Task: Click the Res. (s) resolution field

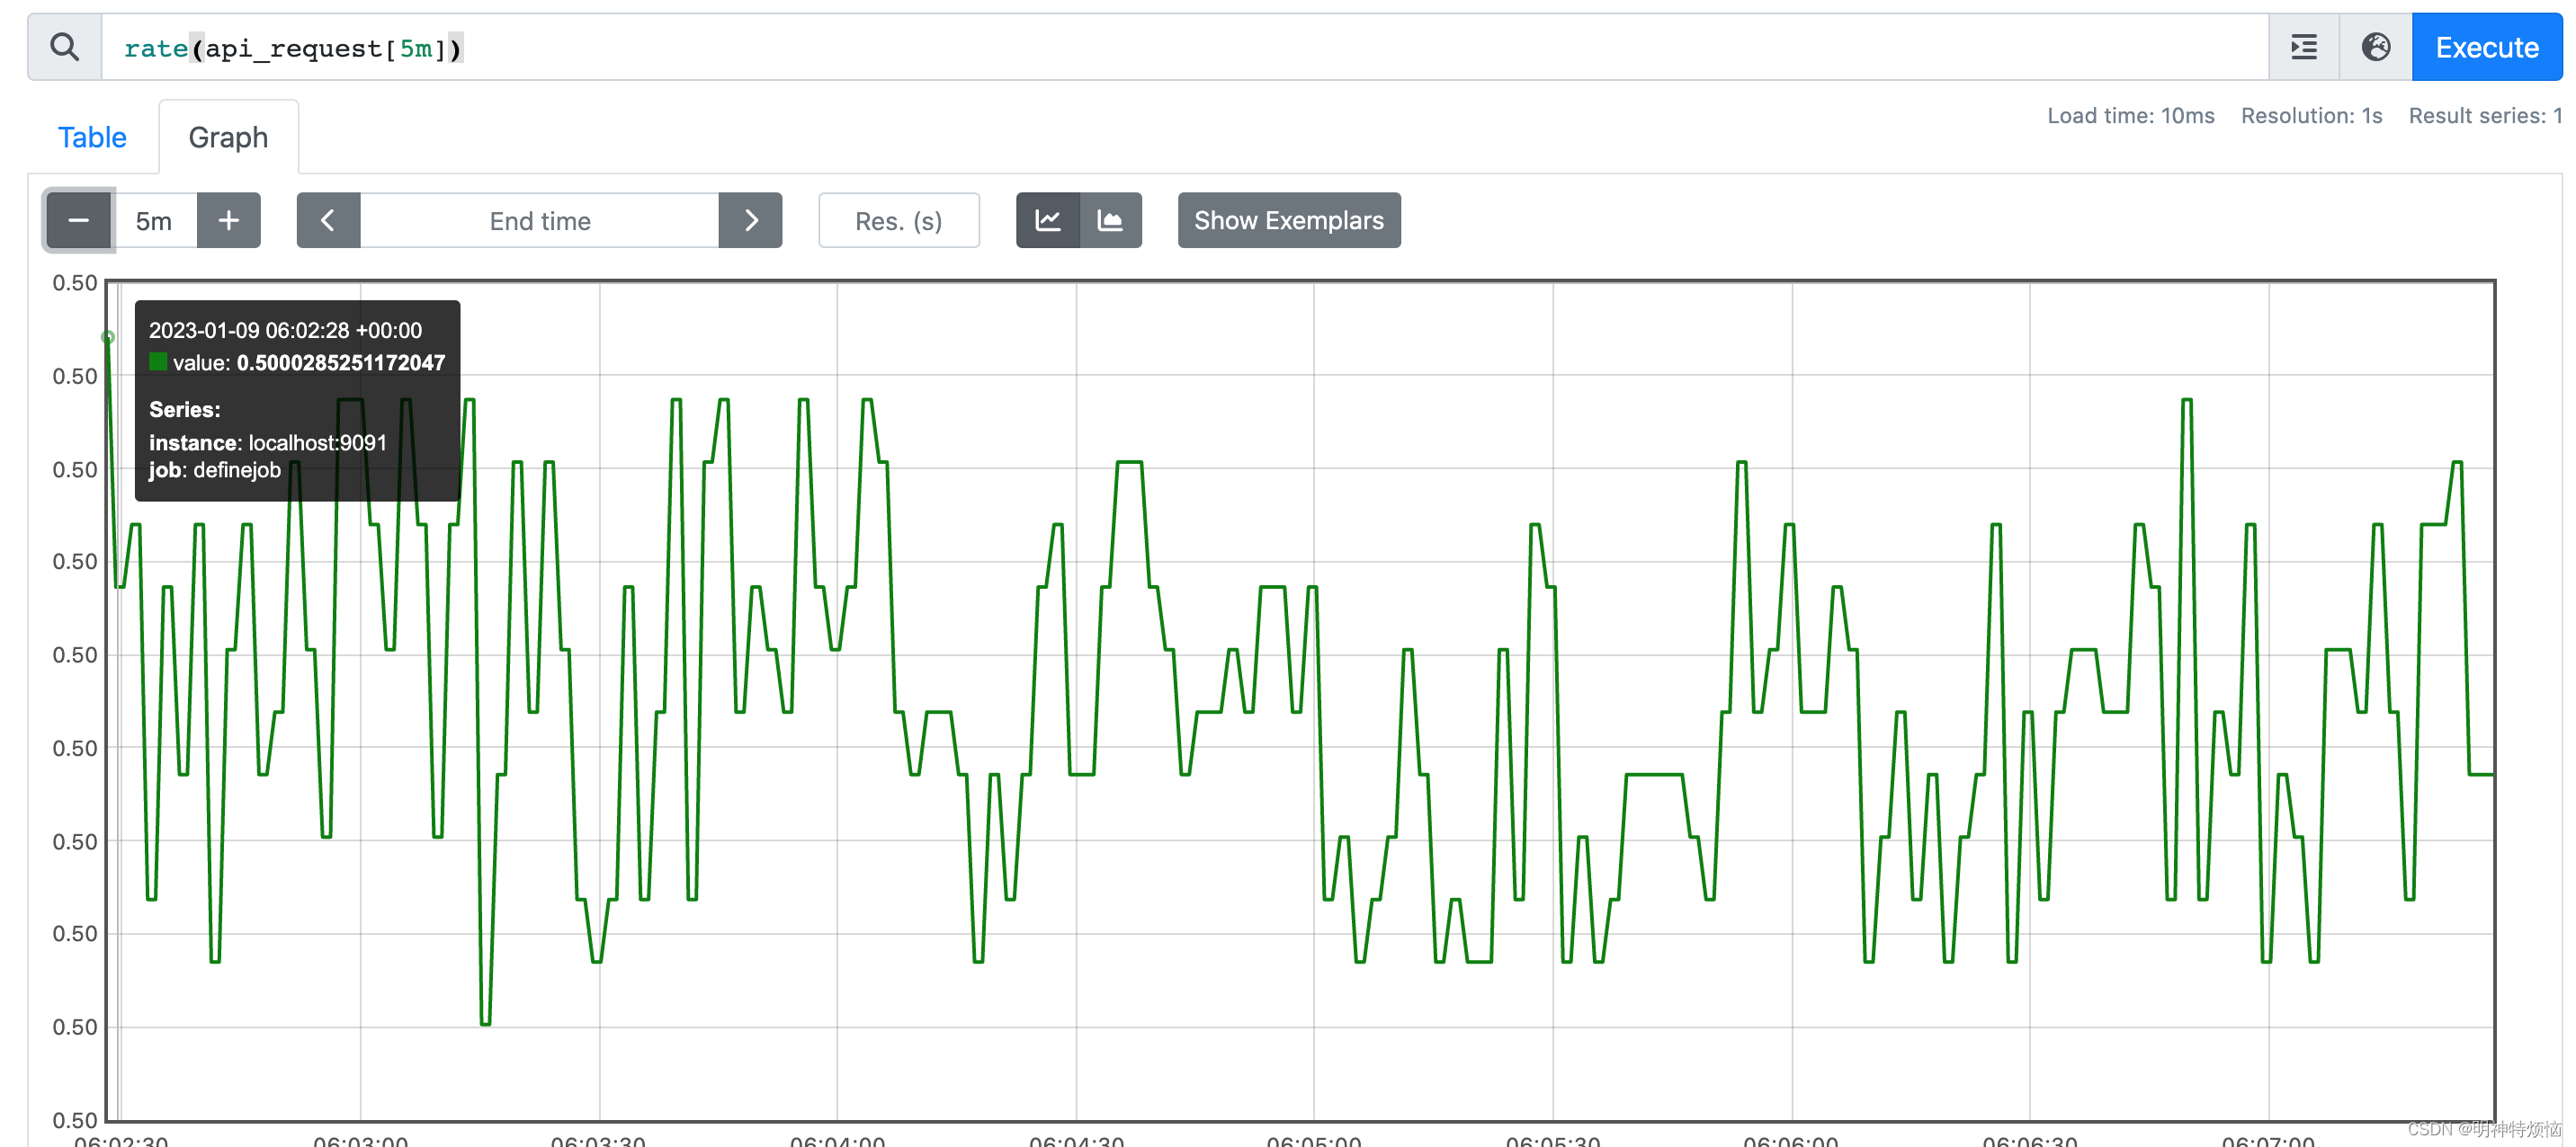Action: coord(899,220)
